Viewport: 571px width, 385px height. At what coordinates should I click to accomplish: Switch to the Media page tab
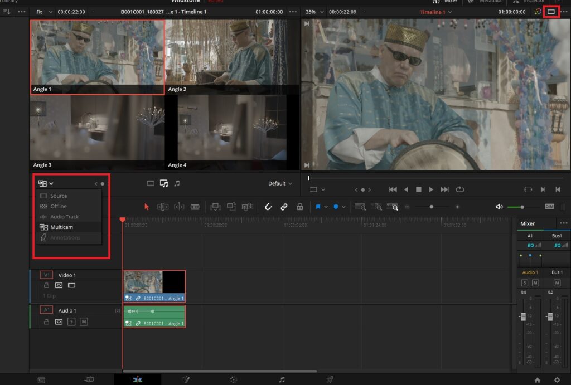41,380
